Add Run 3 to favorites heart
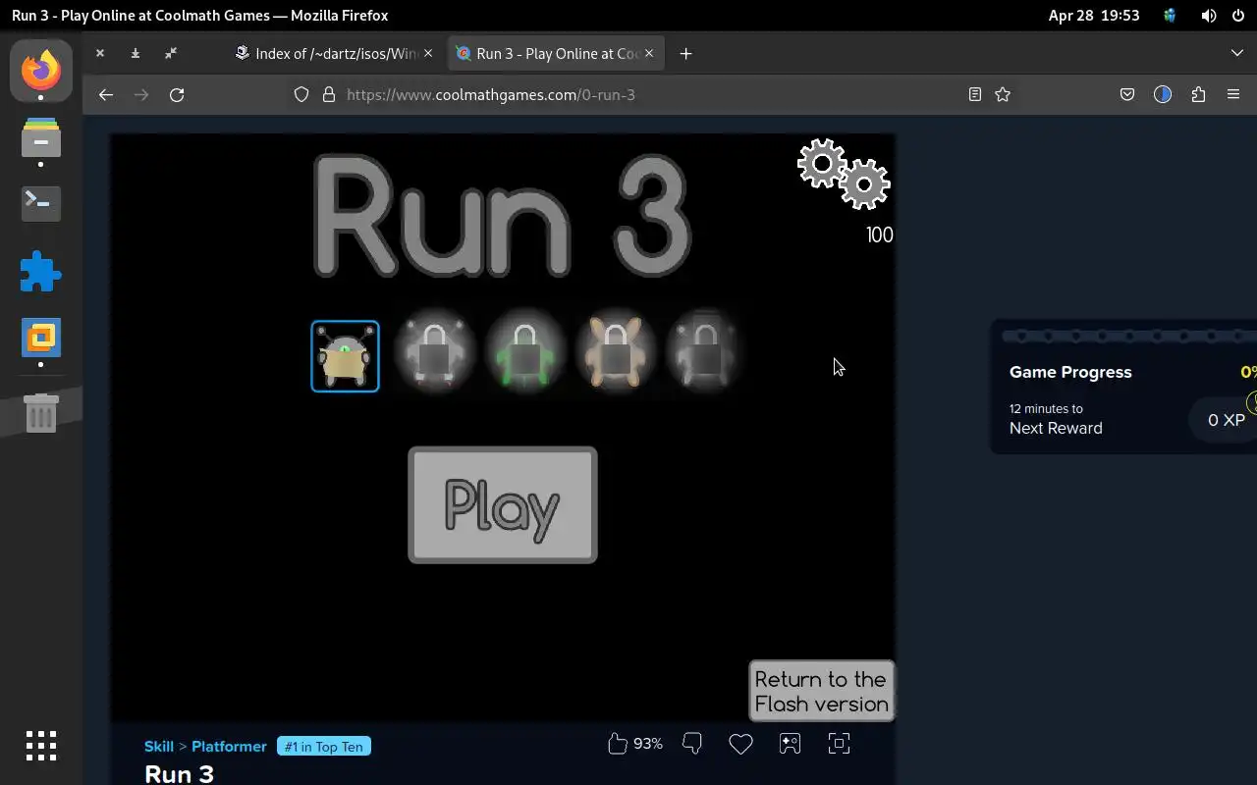Image resolution: width=1257 pixels, height=785 pixels. pyautogui.click(x=740, y=744)
